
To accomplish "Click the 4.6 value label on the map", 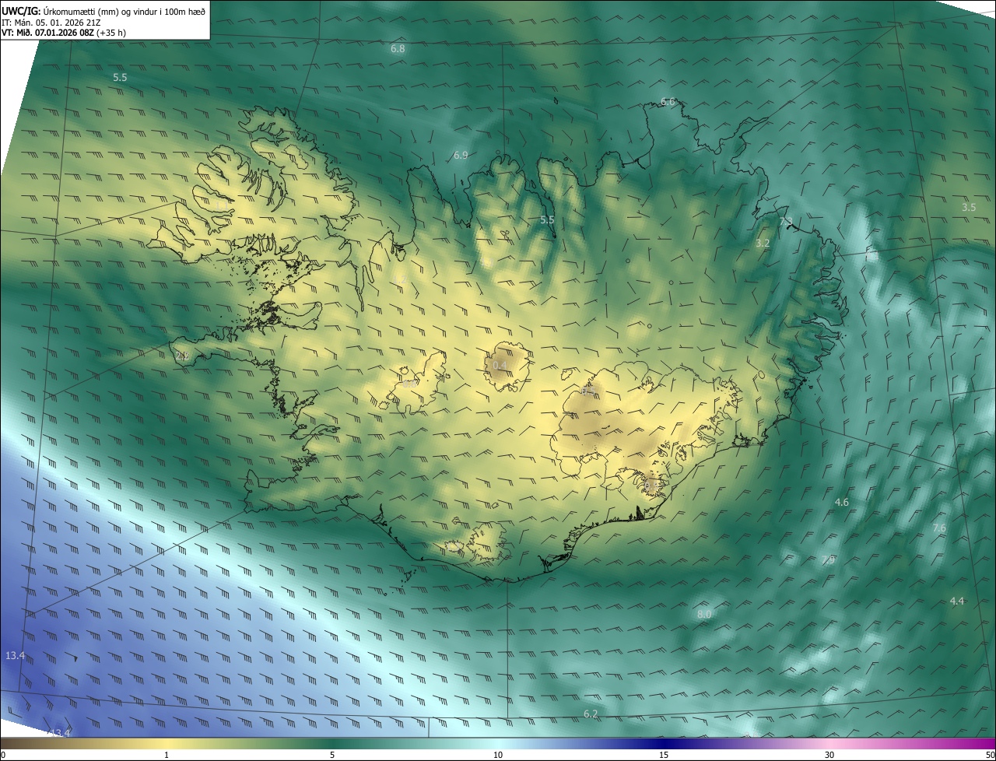I will [841, 503].
